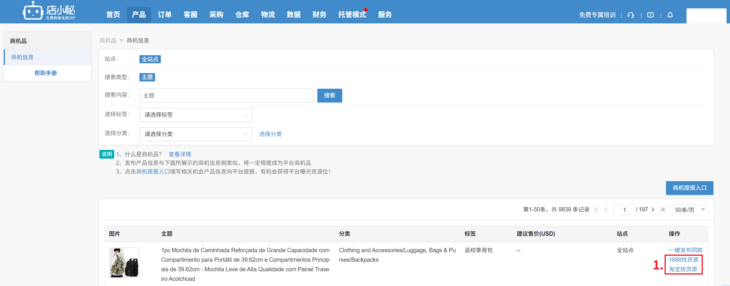Click the 1688找货源 link

pyautogui.click(x=683, y=260)
